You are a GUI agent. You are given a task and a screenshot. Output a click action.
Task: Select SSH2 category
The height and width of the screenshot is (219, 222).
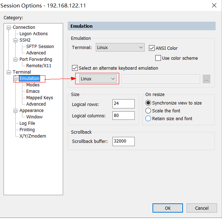point(25,40)
